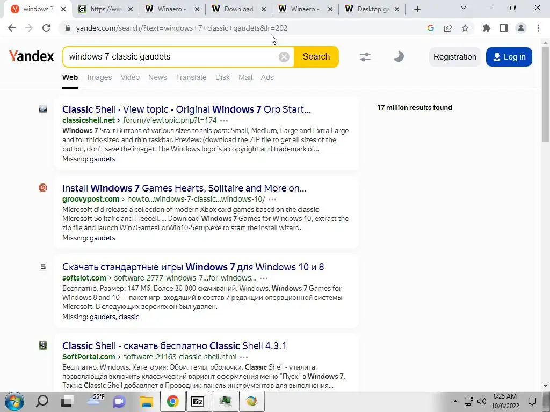Close the 'Desktop ga' tab
The height and width of the screenshot is (412, 550).
(397, 9)
